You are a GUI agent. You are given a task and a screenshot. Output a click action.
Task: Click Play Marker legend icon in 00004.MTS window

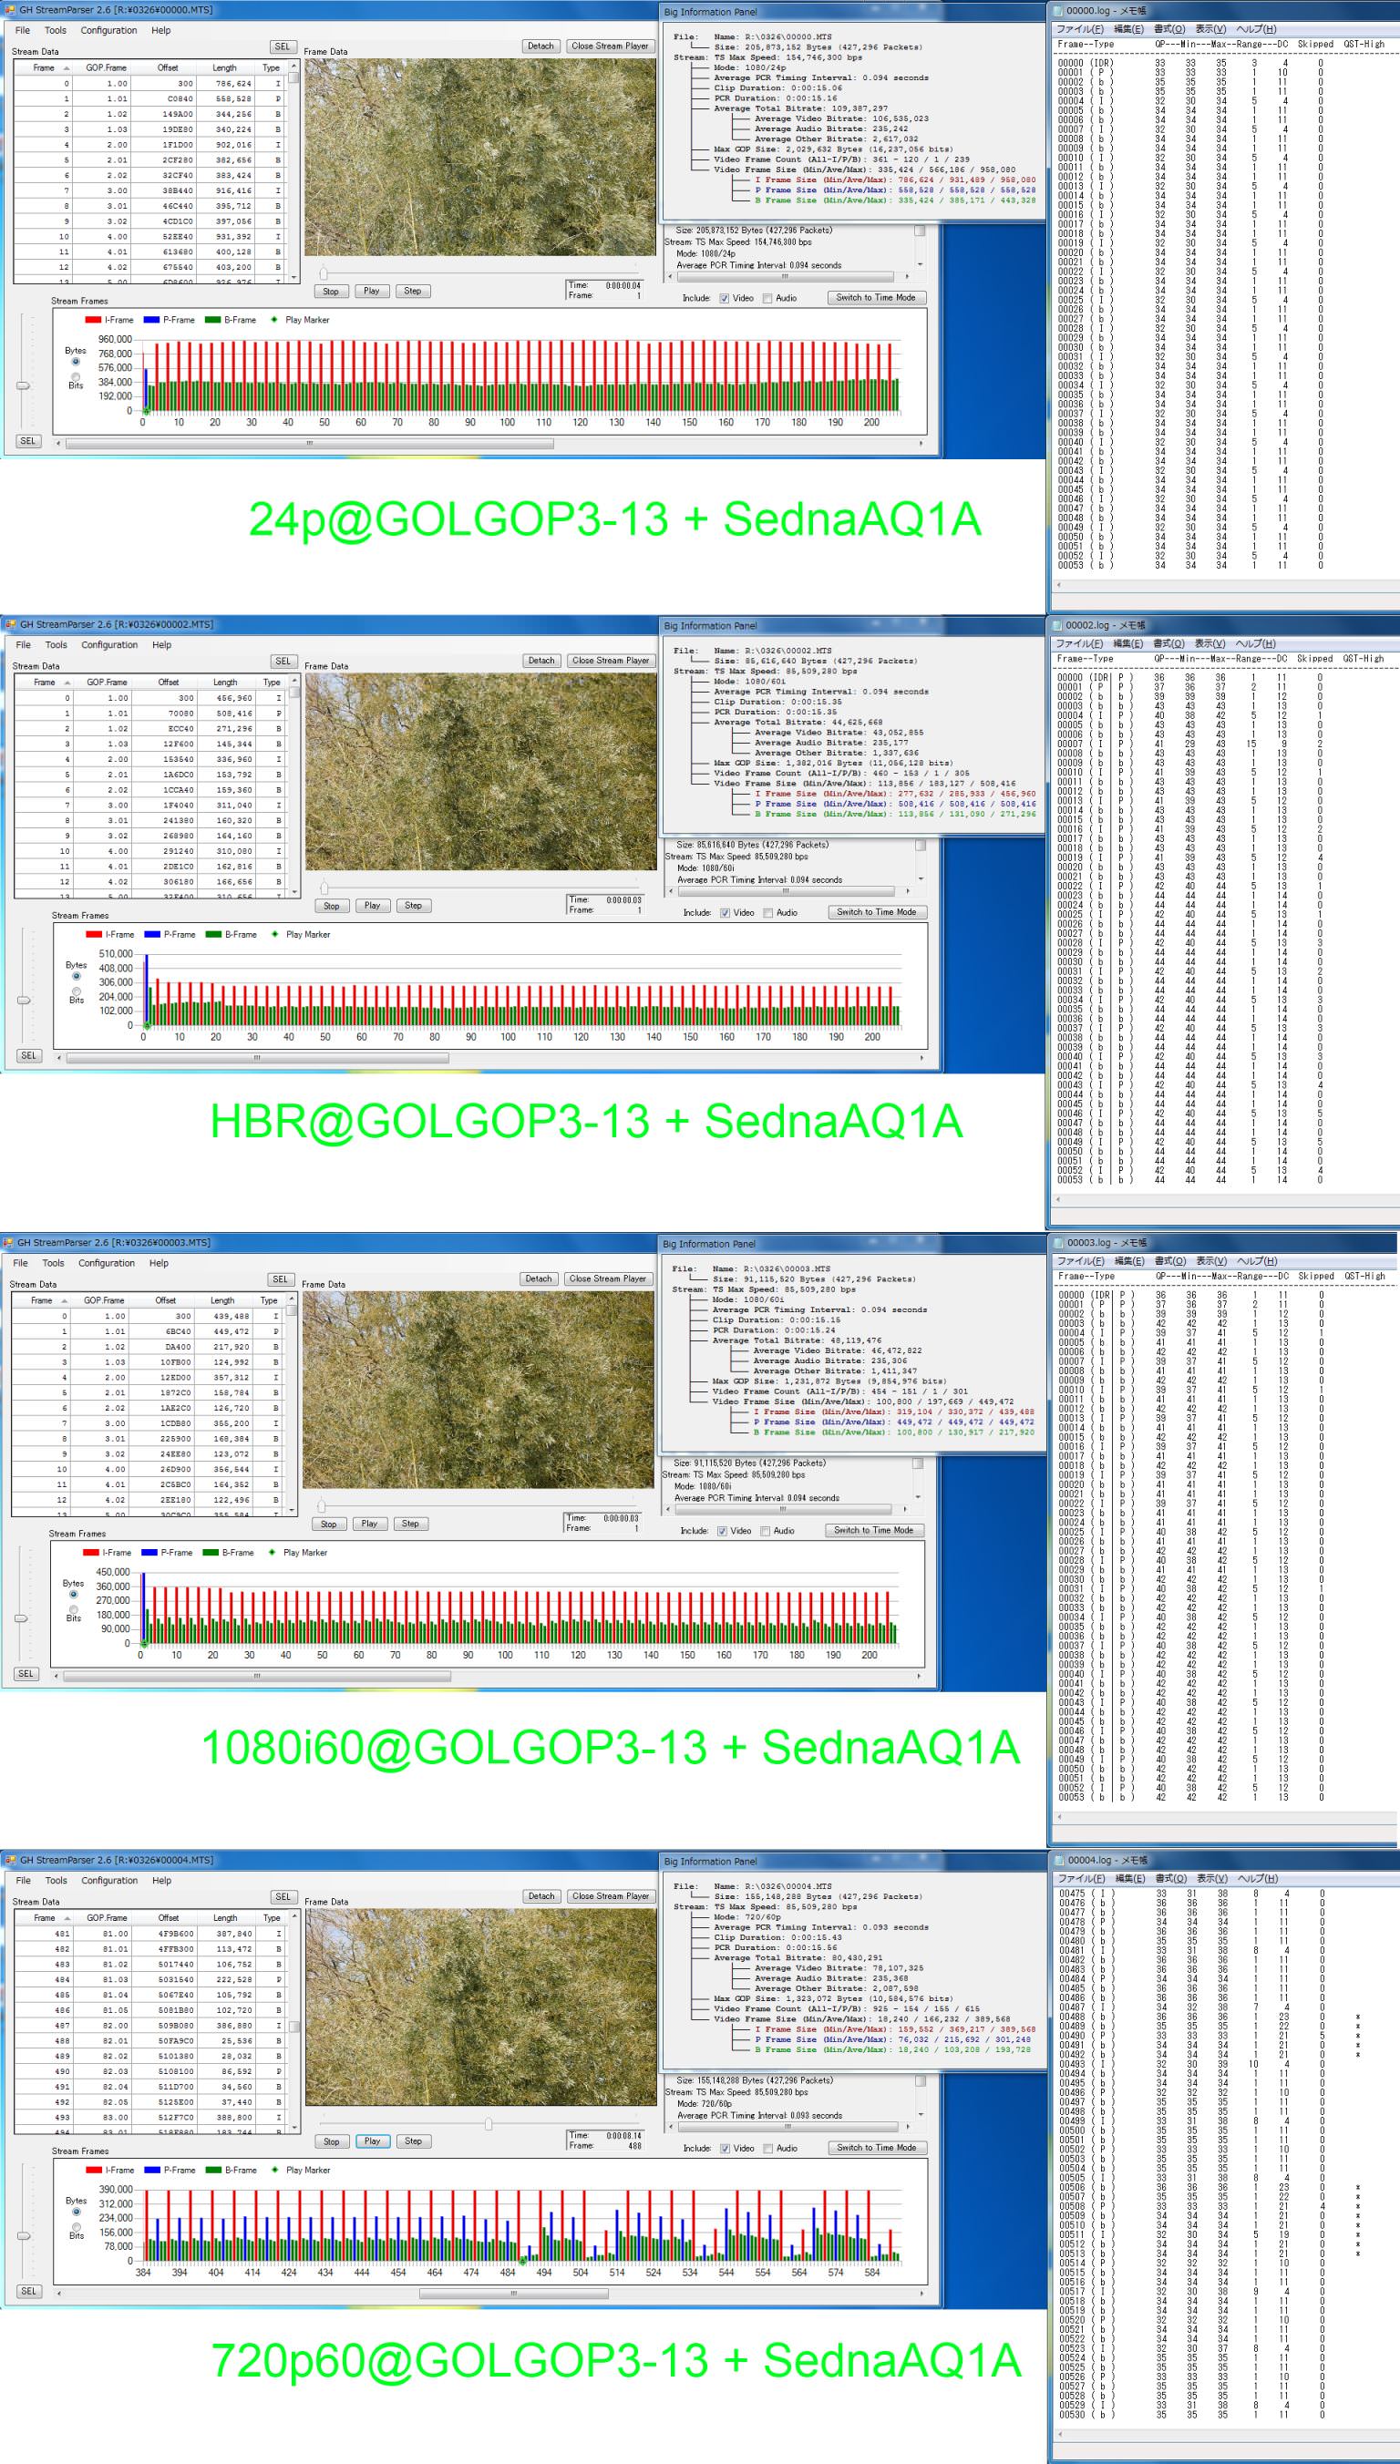click(x=274, y=2169)
